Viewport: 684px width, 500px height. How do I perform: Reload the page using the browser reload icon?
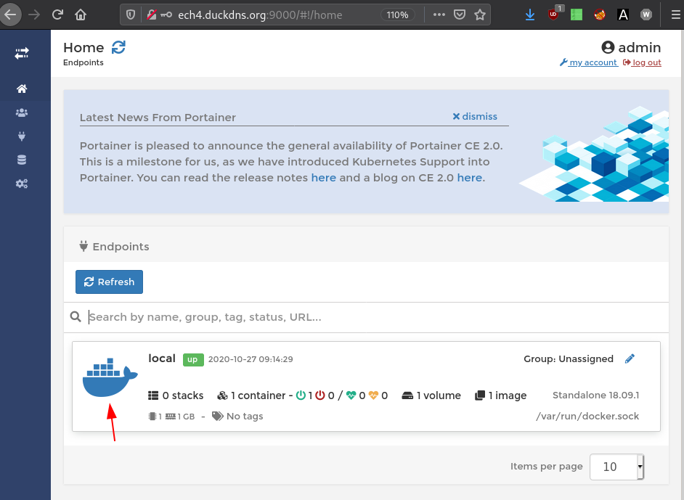(x=57, y=15)
